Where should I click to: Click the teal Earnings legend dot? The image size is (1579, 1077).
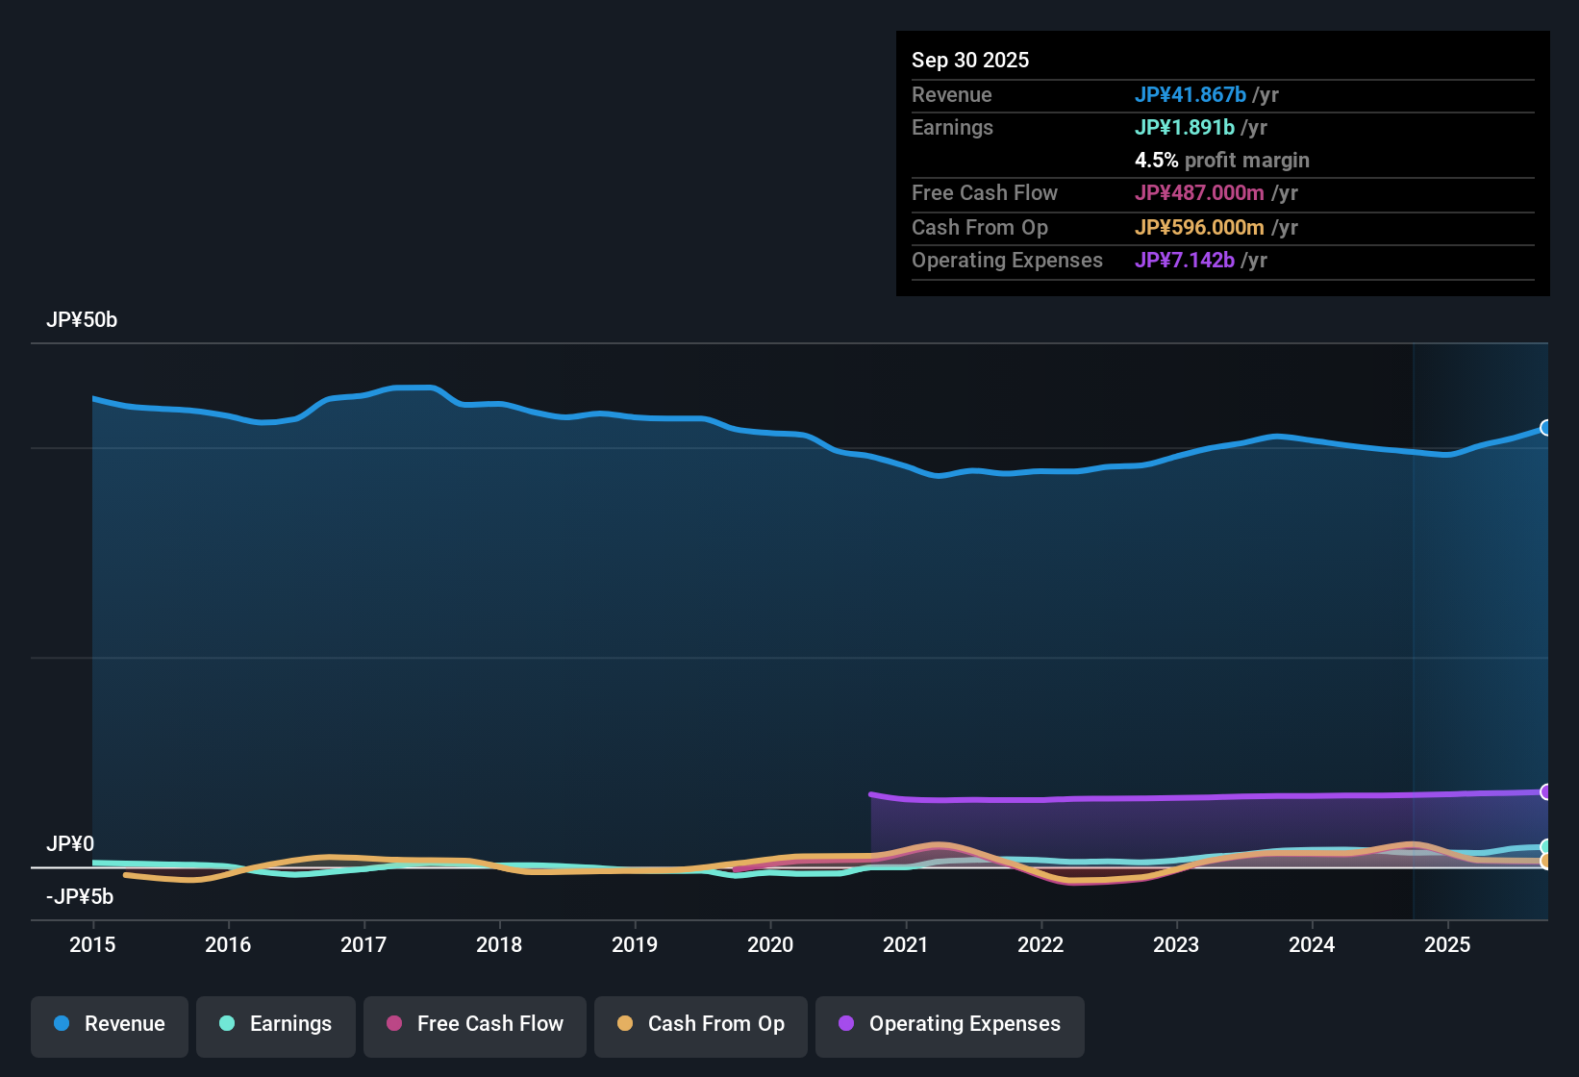(227, 1024)
